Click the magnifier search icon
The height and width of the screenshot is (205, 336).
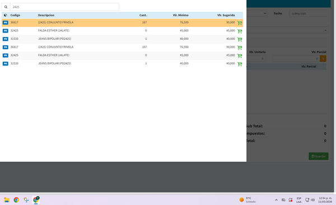[6, 7]
